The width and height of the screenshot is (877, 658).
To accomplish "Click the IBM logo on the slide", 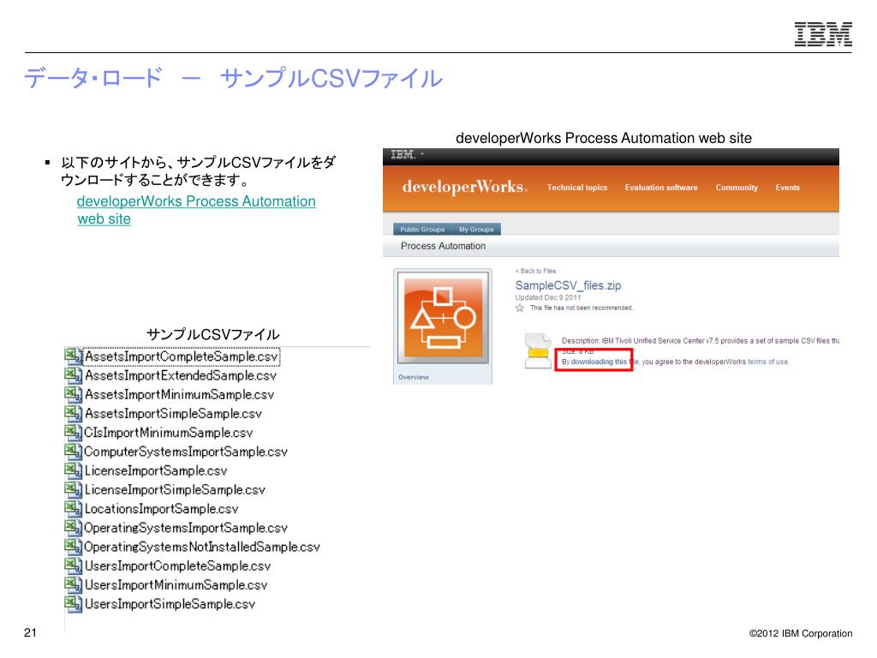I will (x=823, y=34).
